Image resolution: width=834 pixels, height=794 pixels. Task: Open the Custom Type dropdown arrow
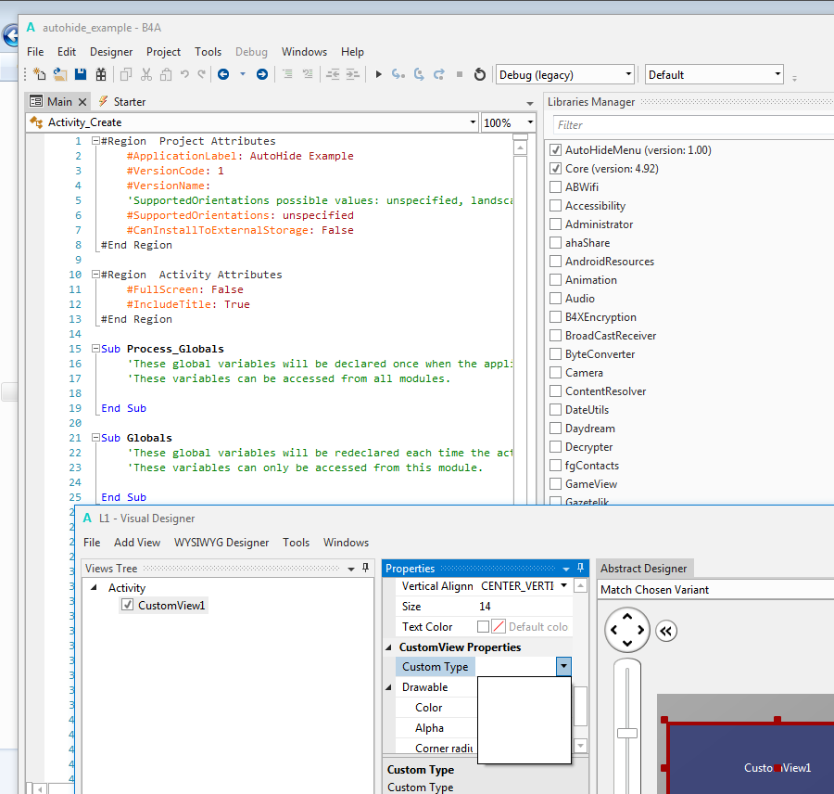point(562,666)
